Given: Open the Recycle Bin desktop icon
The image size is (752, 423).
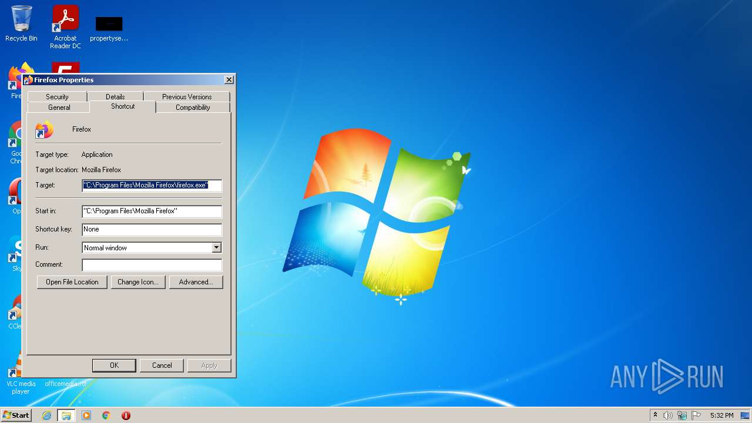Looking at the screenshot, I should point(21,23).
